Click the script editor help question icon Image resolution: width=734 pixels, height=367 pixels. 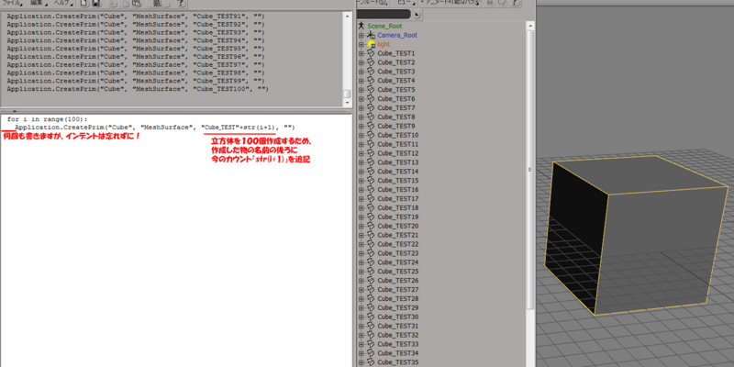click(180, 4)
